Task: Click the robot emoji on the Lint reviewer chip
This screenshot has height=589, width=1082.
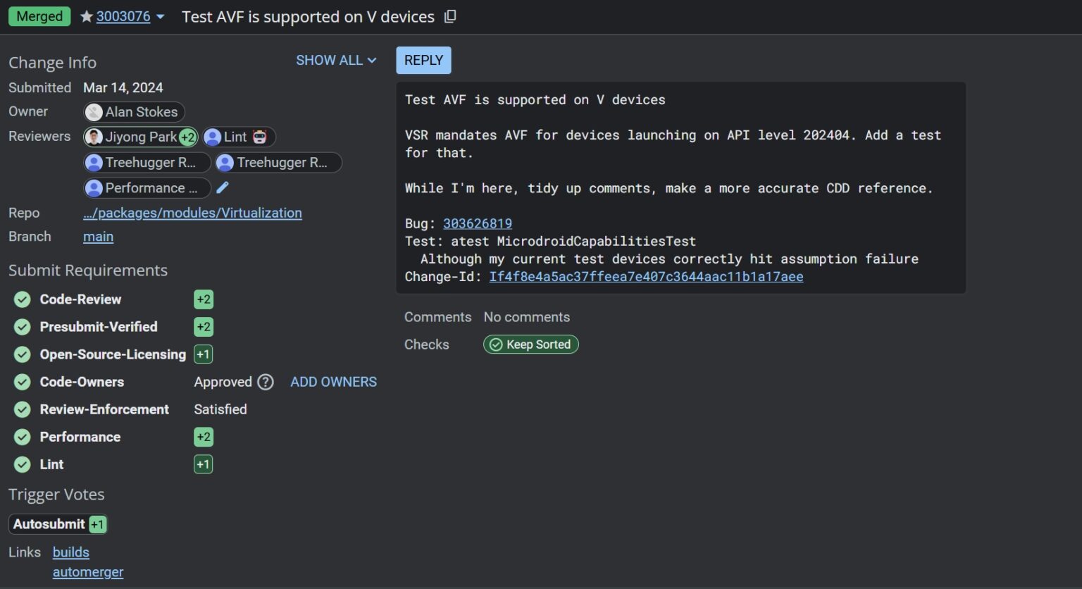Action: [x=260, y=137]
